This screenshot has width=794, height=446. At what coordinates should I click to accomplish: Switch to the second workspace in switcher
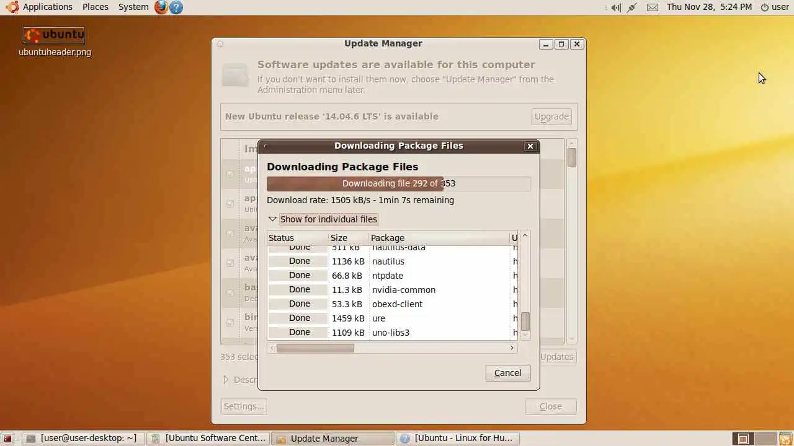[764, 439]
